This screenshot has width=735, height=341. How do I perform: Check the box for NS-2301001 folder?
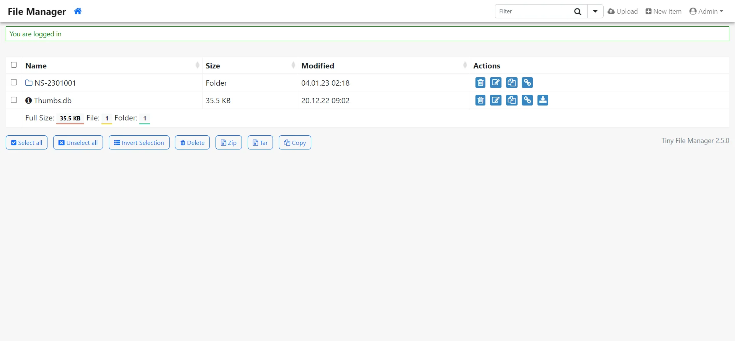[x=14, y=83]
